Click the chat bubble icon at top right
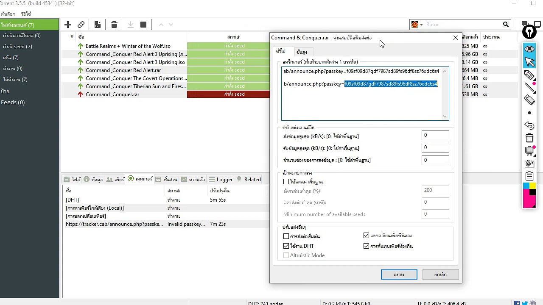This screenshot has width=543, height=305. pos(524,24)
